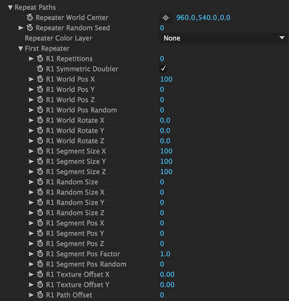Toggle stopwatch for R1 World Pos Y
289x301 pixels.
click(x=40, y=89)
